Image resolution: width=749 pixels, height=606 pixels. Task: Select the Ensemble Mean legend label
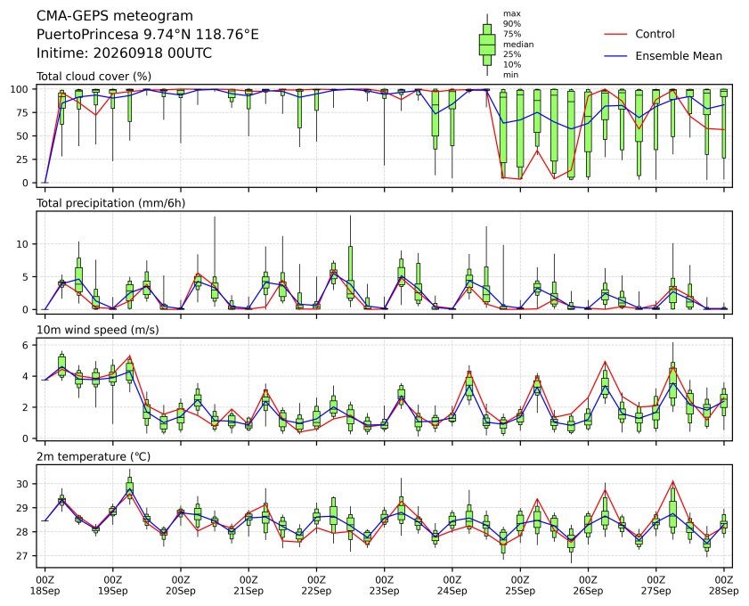click(x=679, y=56)
